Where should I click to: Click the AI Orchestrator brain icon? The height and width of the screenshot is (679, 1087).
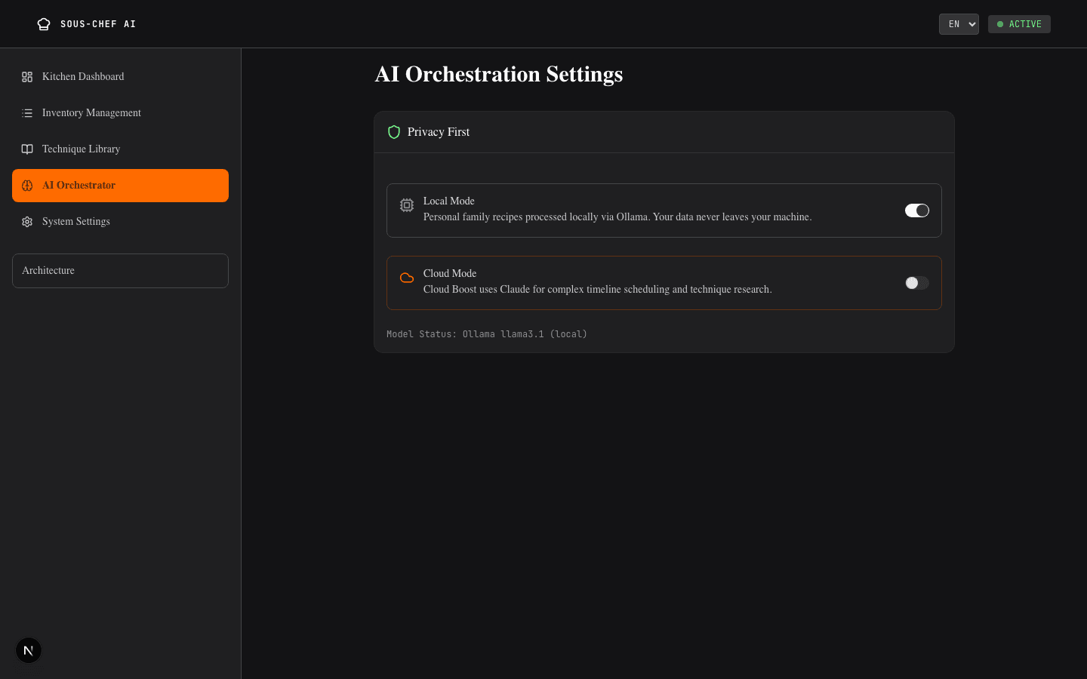[x=27, y=186]
